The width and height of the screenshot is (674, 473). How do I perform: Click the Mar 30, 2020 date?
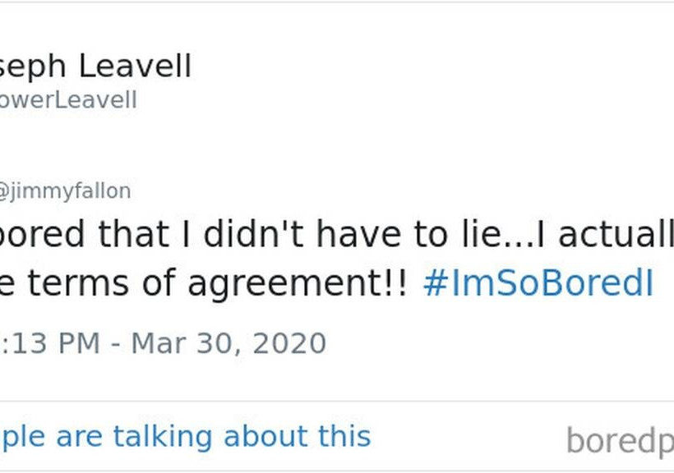(229, 343)
